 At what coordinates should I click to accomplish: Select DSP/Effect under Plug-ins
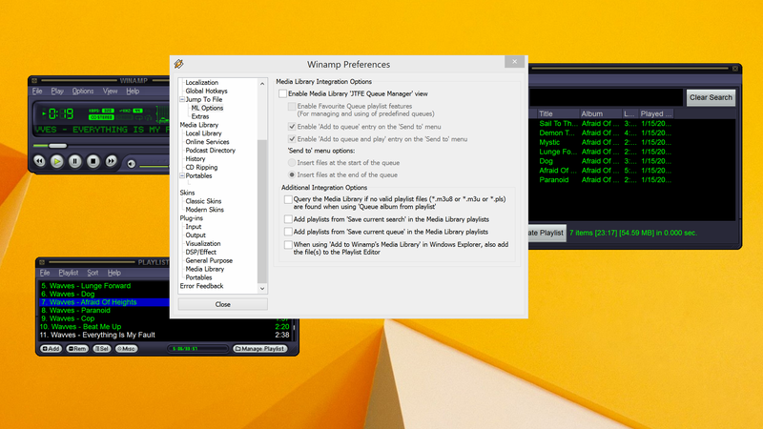200,252
